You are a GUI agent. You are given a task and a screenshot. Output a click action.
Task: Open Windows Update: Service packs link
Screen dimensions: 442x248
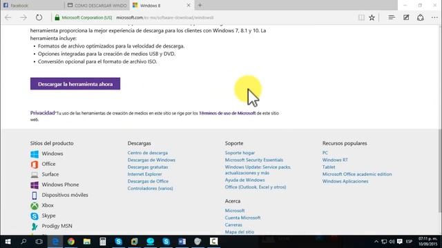coord(258,170)
